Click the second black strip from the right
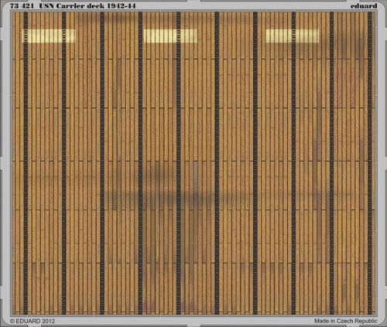 [332, 163]
